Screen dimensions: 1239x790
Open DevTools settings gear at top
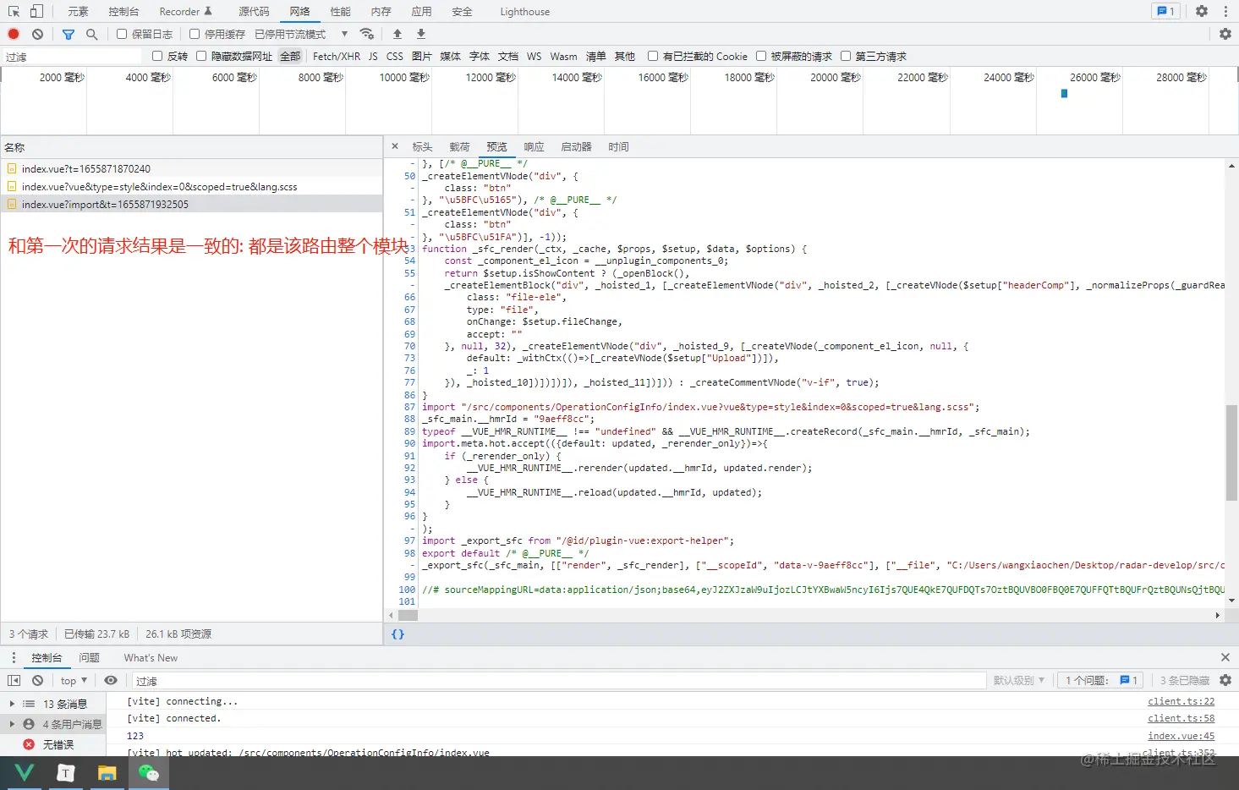tap(1202, 11)
